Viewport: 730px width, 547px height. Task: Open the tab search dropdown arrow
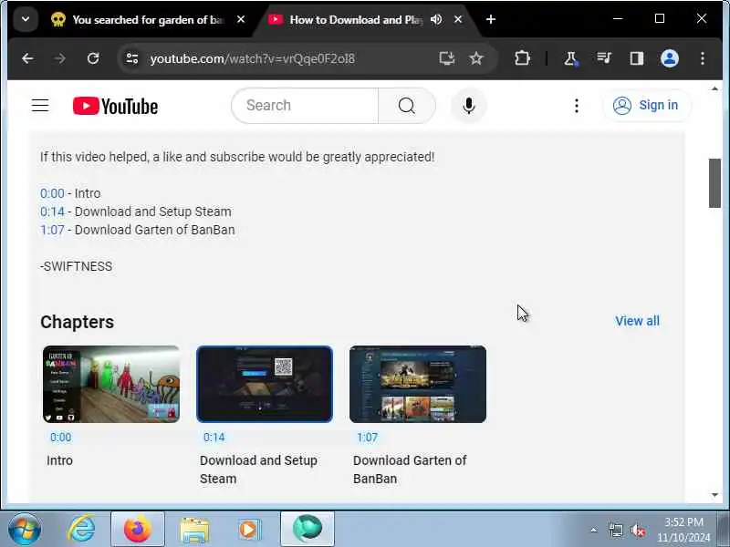click(x=26, y=19)
